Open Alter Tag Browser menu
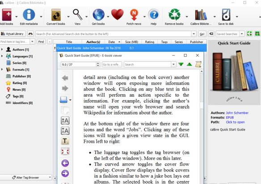 [26, 177]
